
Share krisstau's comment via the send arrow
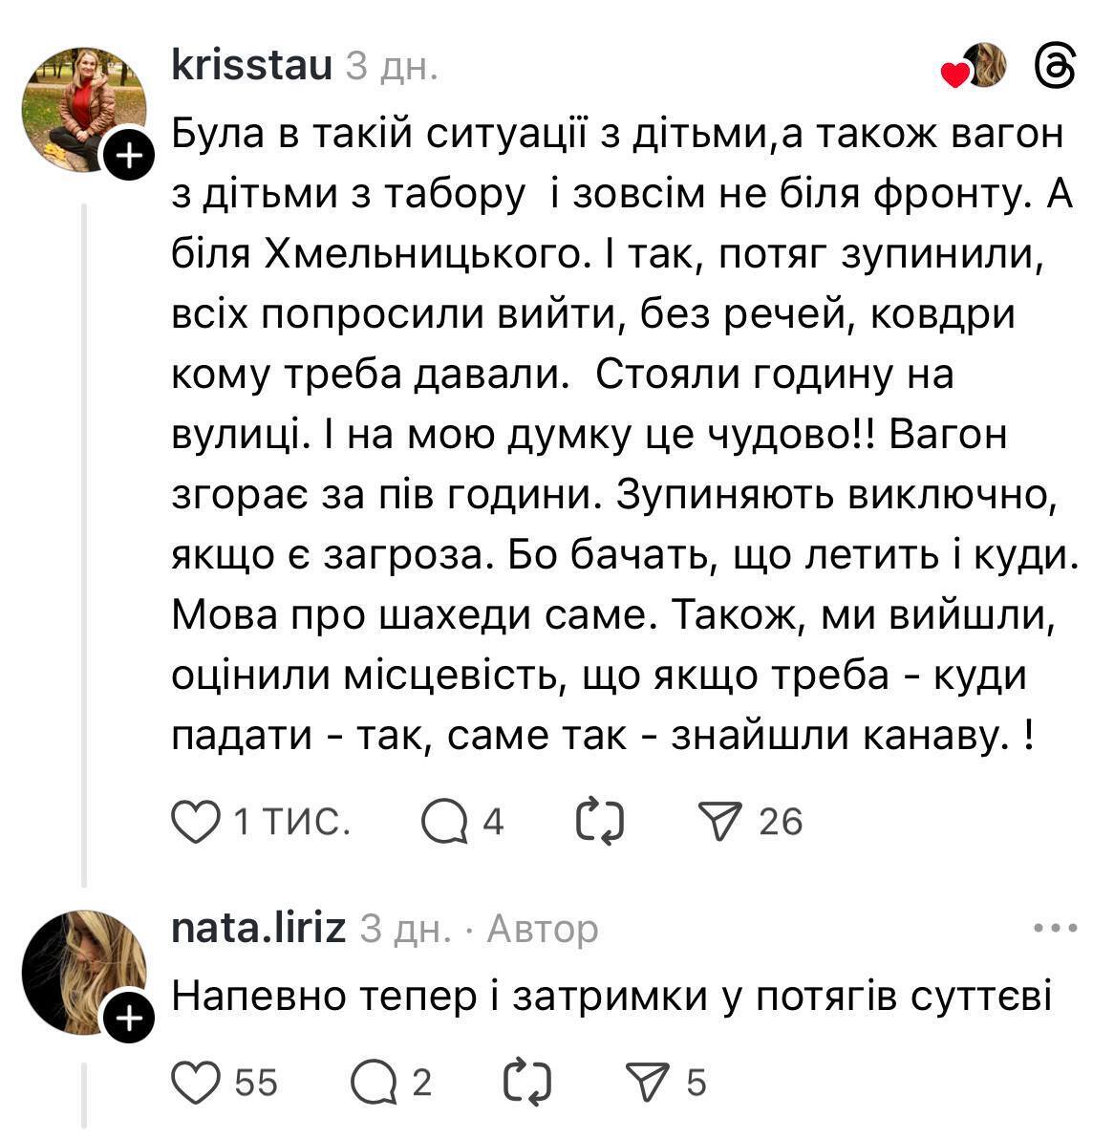(731, 818)
